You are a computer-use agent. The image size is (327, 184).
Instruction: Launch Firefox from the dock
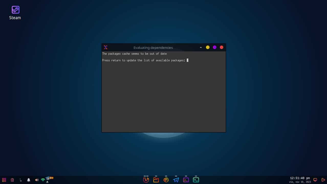[146, 180]
